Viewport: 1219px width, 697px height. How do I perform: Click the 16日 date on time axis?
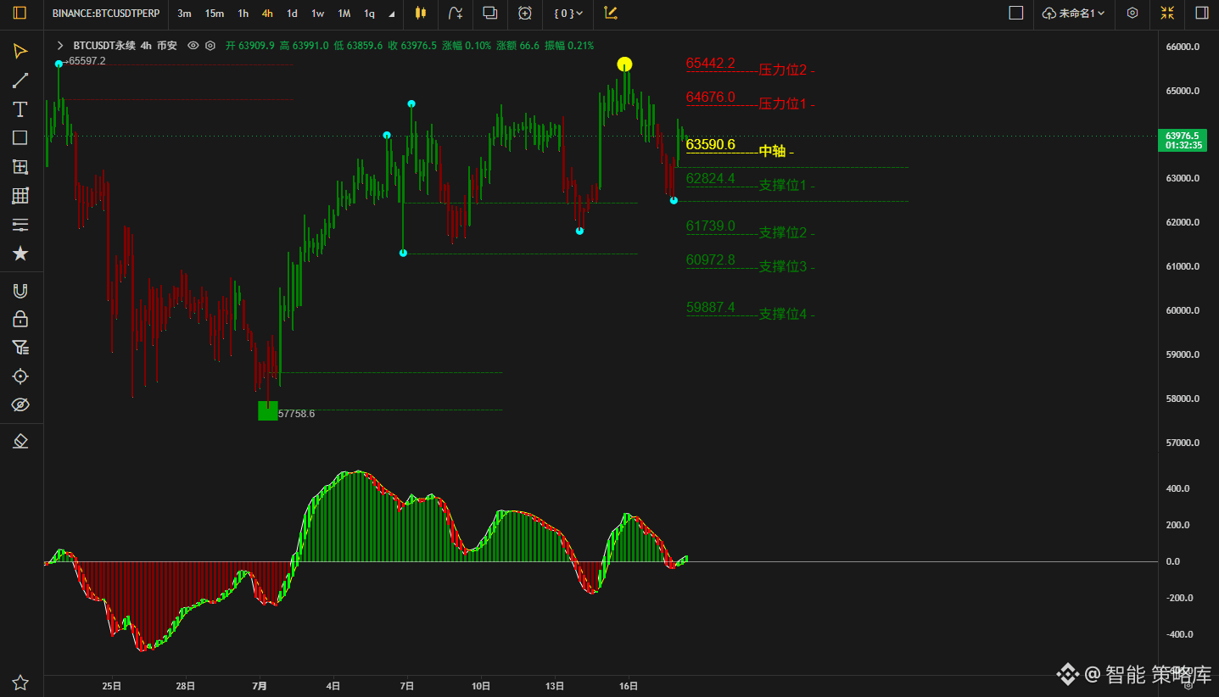coord(629,685)
